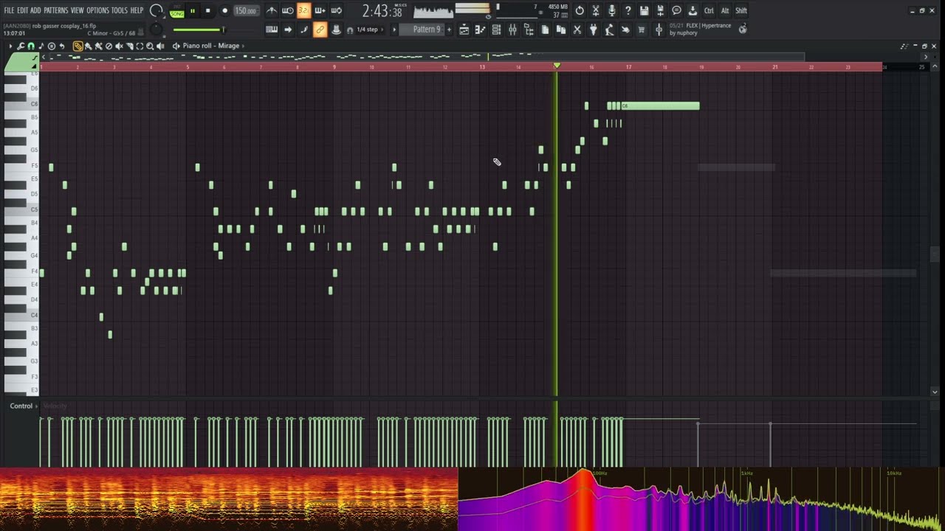Select the Paint brush tool in piano roll
Viewport: 945px width, 531px height.
(x=88, y=46)
